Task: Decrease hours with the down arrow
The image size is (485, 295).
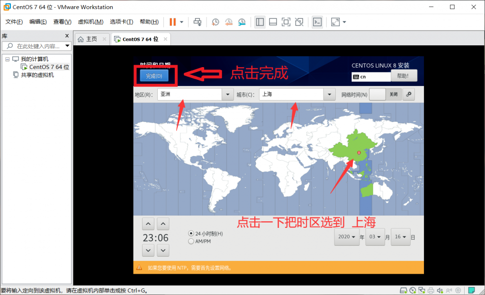Action: pyautogui.click(x=148, y=250)
